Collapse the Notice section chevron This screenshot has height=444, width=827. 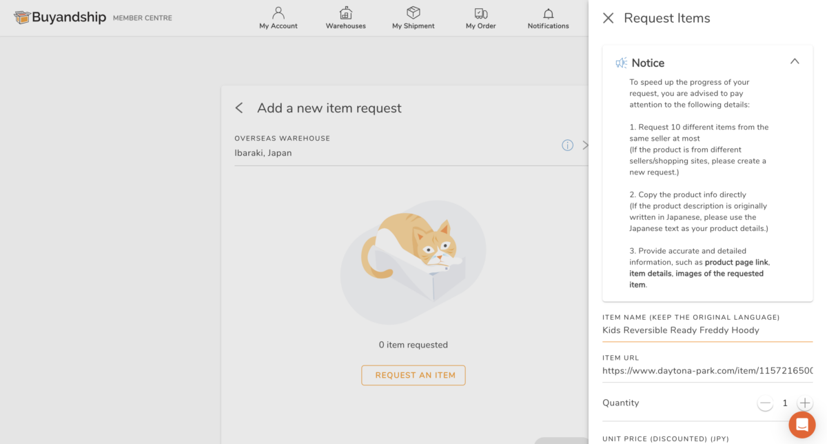(795, 61)
